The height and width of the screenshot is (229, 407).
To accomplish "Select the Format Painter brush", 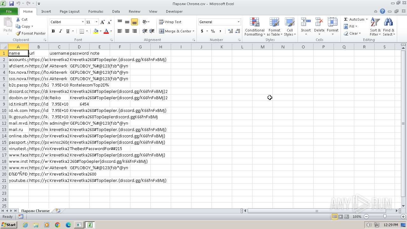I will tap(31, 33).
